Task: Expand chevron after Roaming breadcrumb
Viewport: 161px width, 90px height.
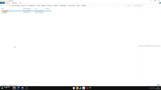Action: pyautogui.click(x=52, y=5)
